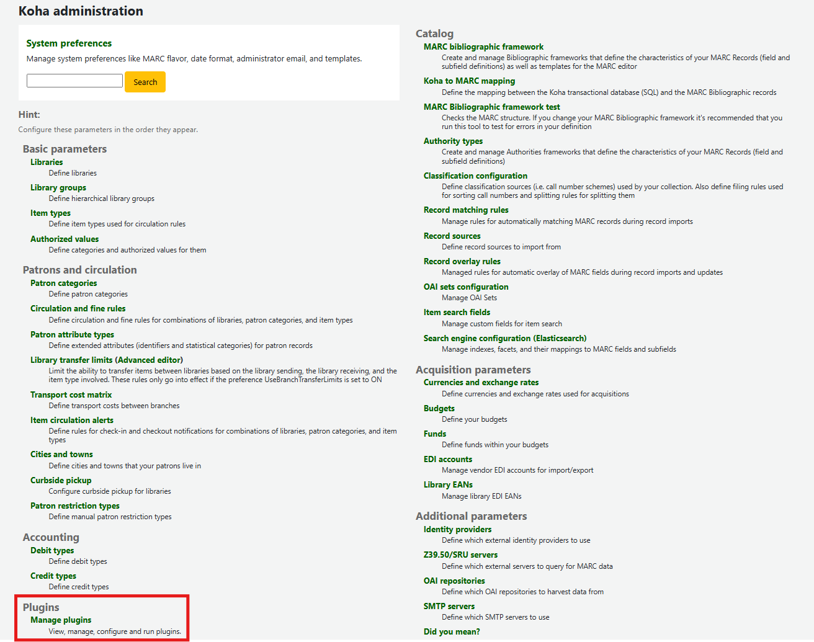The height and width of the screenshot is (642, 814).
Task: Click 'View, manage, configure and run plugins.'
Action: pos(115,631)
